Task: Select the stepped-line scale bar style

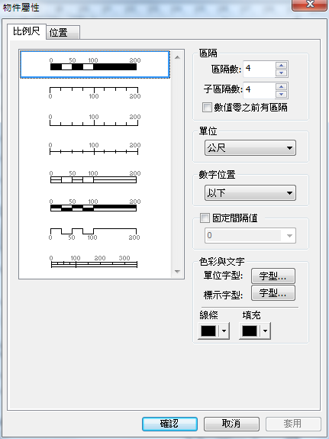Action: click(x=94, y=234)
